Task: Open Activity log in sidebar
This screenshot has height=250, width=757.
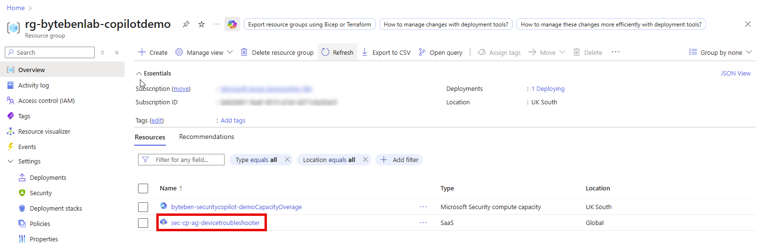Action: tap(33, 86)
